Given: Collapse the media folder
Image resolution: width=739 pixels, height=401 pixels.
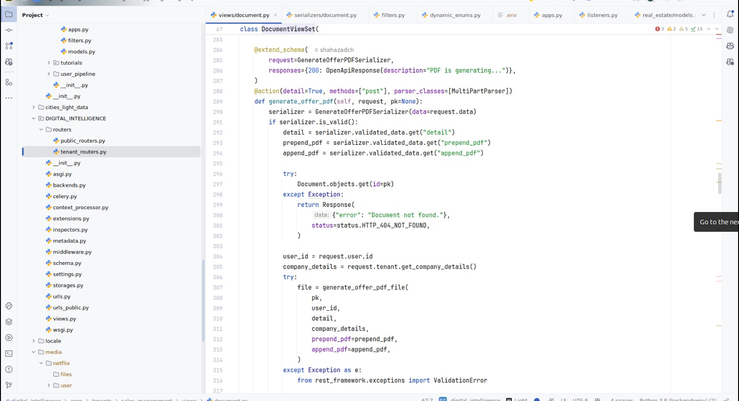Looking at the screenshot, I should 34,352.
